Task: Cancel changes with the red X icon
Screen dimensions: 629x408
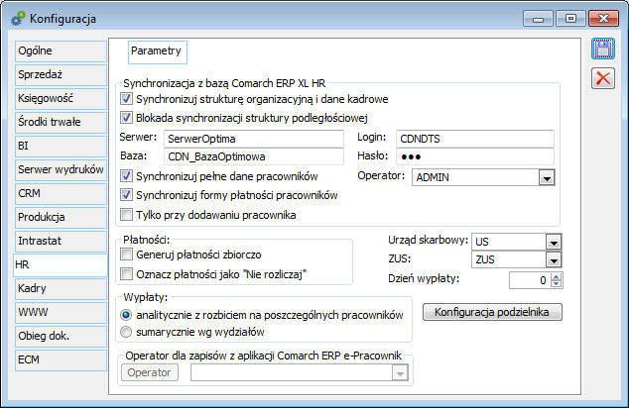Action: click(x=603, y=78)
